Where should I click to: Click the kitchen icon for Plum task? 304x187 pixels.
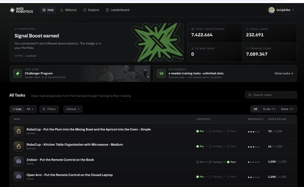19,131
